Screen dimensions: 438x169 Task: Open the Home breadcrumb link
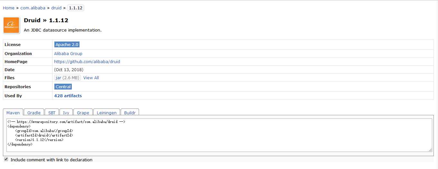(x=9, y=8)
